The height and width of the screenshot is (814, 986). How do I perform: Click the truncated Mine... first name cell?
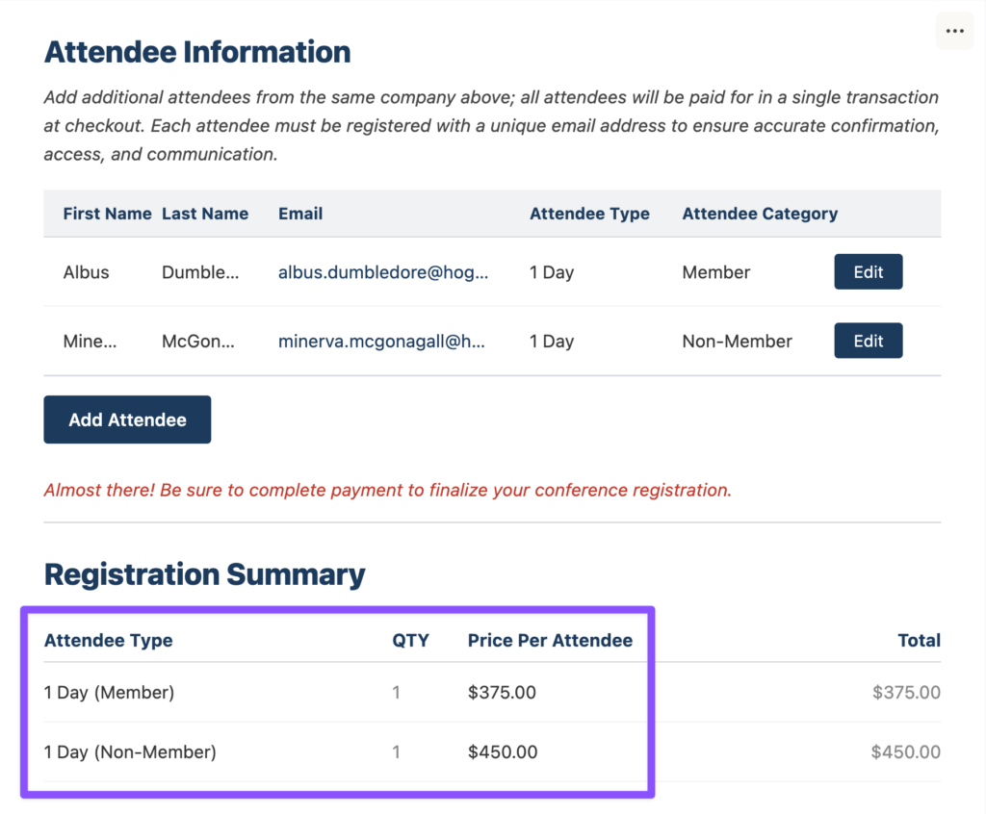click(x=90, y=341)
